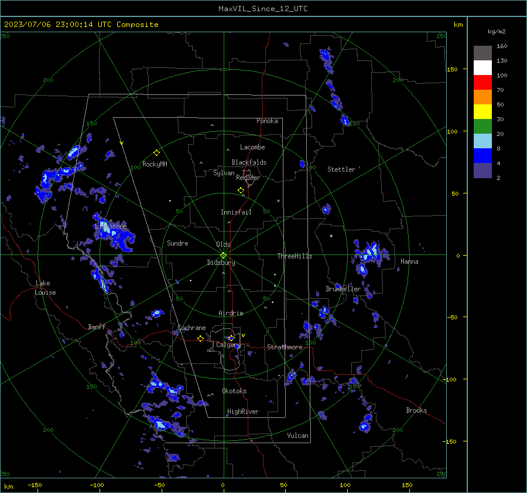This screenshot has height=493, width=527.
Task: Pick the orange 50–70 legend swatch
Action: tap(482, 97)
